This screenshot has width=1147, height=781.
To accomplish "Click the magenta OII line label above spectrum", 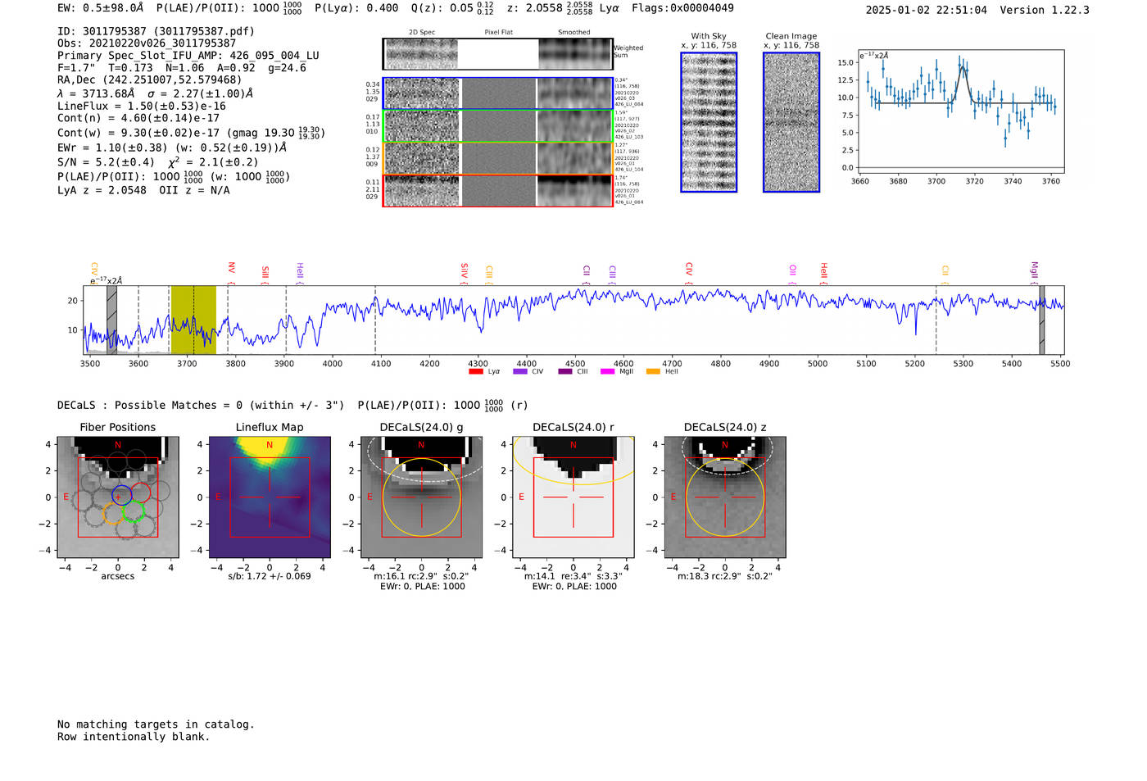I will tap(792, 270).
